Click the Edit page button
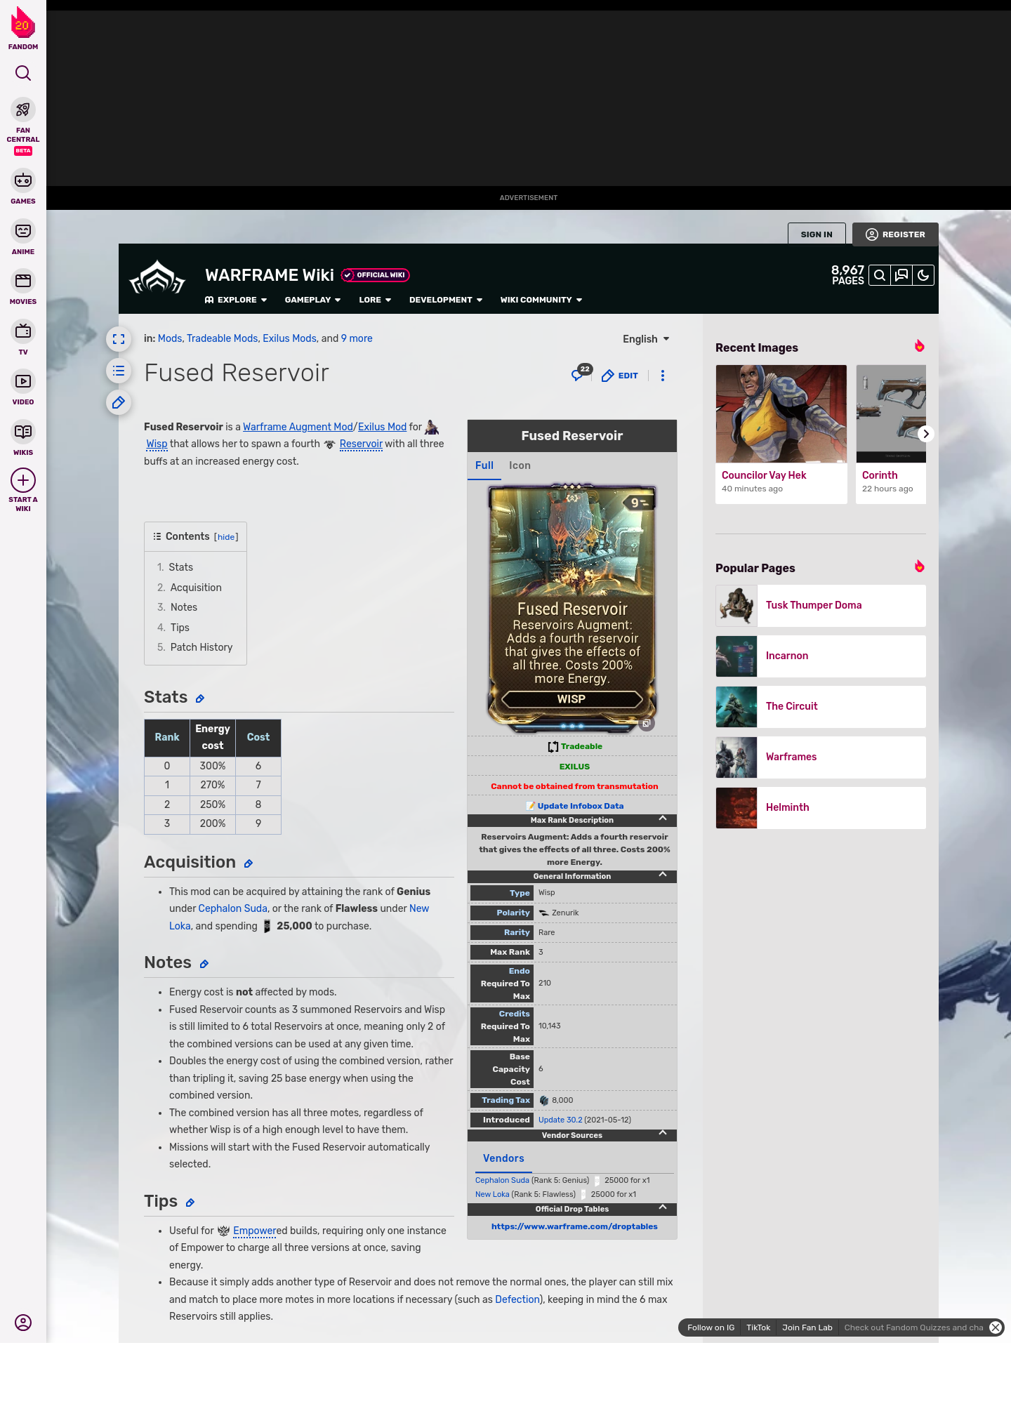The image size is (1011, 1404). [x=620, y=376]
